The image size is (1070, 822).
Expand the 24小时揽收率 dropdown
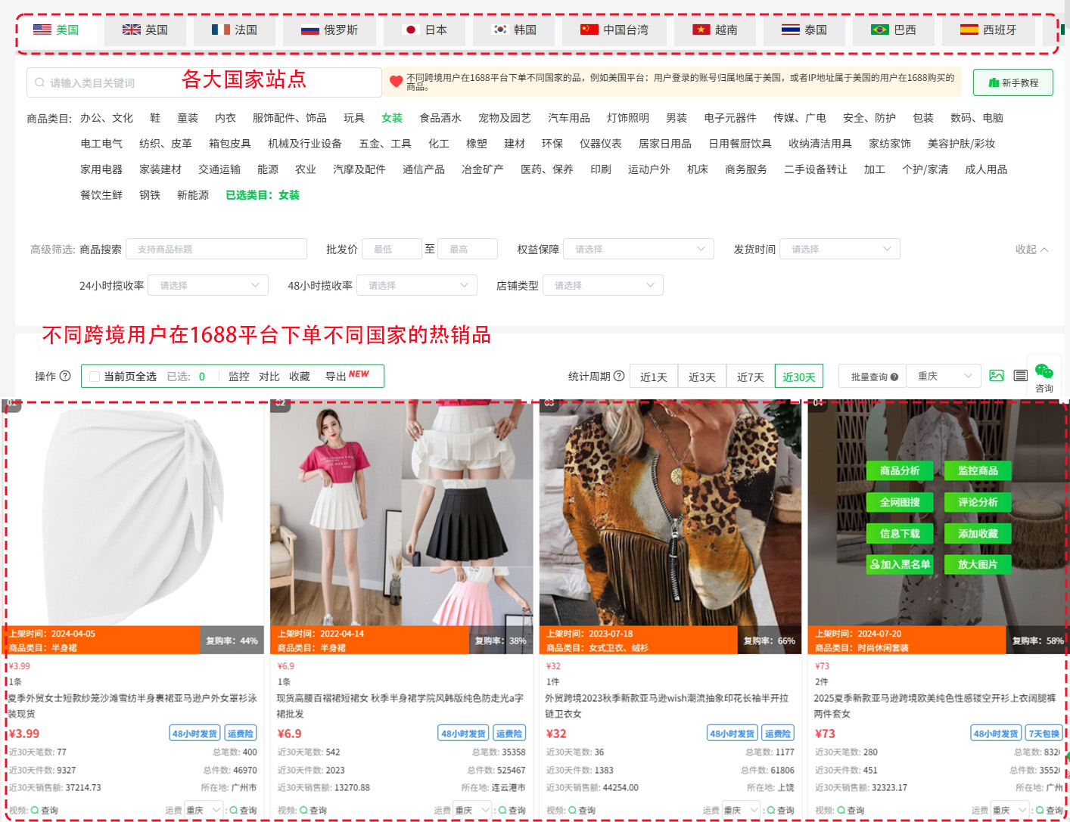tap(208, 285)
